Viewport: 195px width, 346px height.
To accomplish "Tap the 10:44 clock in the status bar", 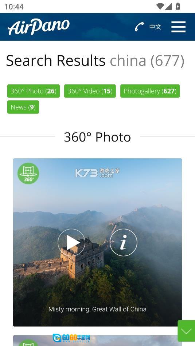I will 14,7.
